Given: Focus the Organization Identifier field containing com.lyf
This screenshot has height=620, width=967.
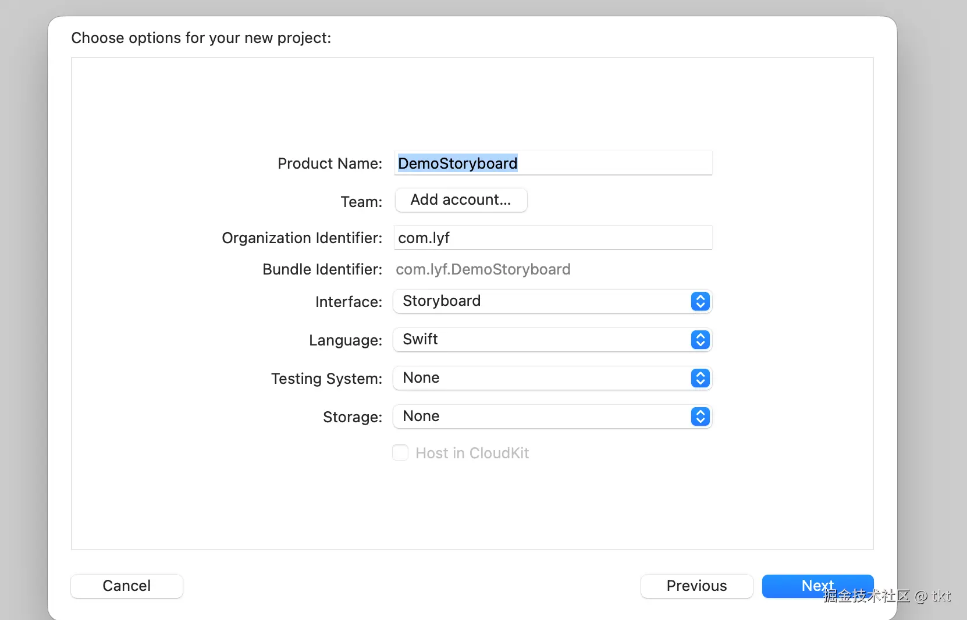Looking at the screenshot, I should pos(553,238).
